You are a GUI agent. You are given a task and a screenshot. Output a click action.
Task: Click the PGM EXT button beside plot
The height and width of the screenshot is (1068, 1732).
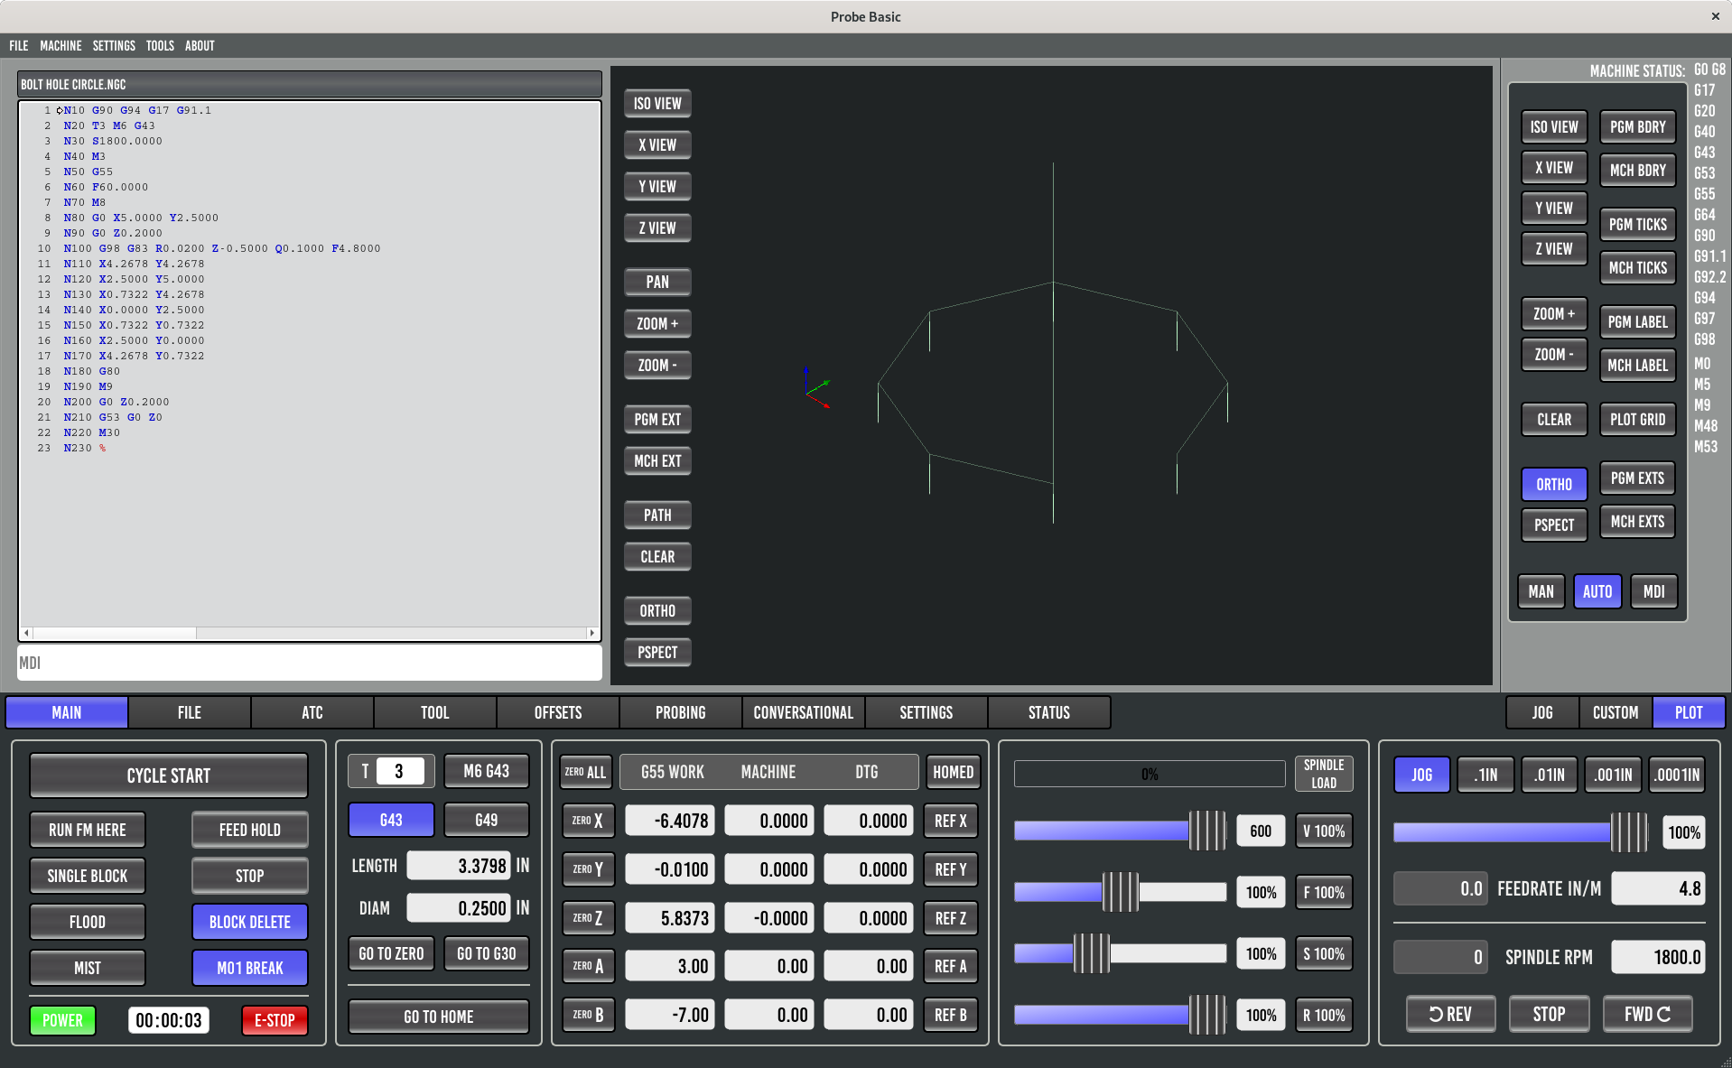657,420
